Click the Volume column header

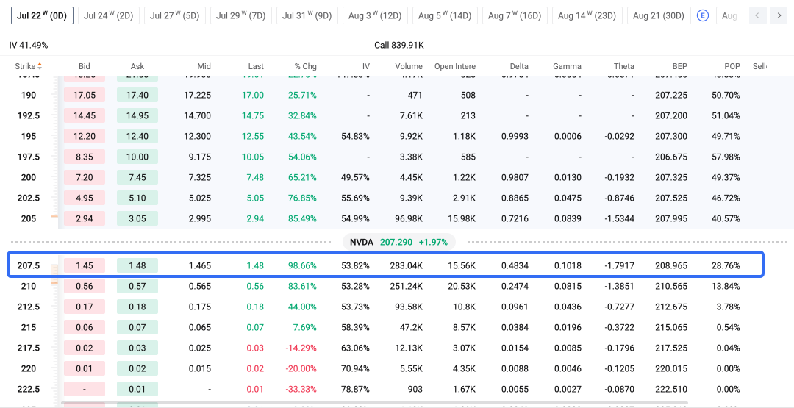tap(409, 66)
